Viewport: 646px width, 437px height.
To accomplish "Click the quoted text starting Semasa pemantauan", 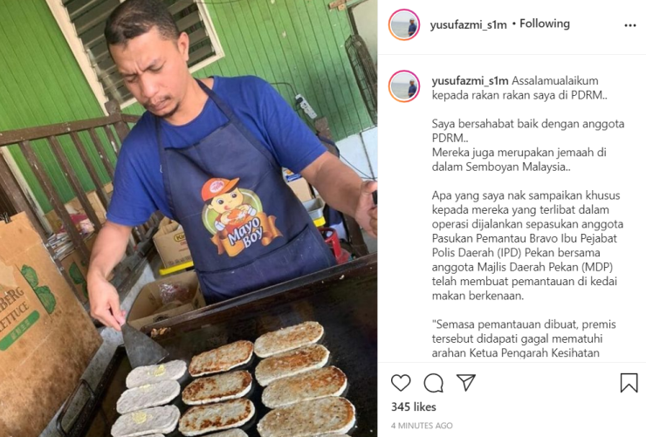I will coord(524,338).
